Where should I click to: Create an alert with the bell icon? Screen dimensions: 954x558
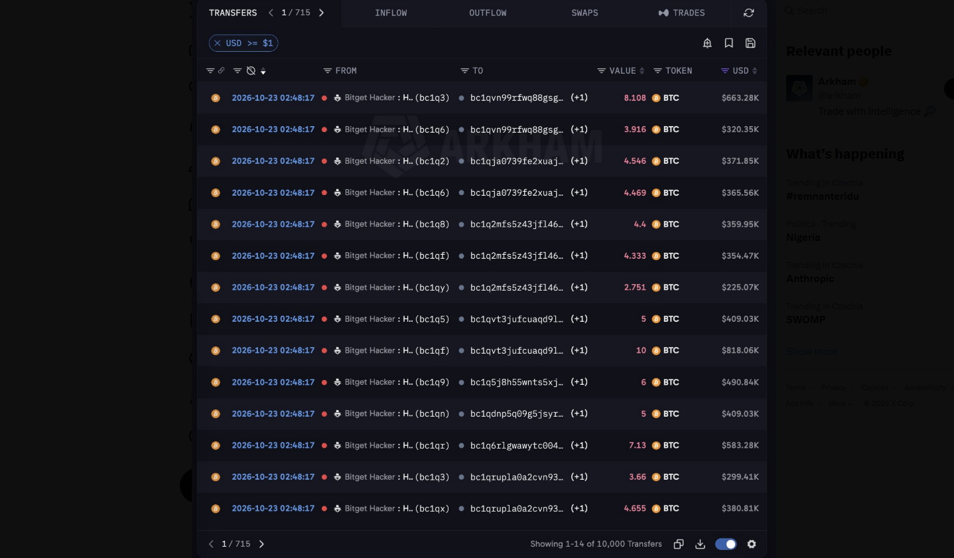tap(707, 43)
